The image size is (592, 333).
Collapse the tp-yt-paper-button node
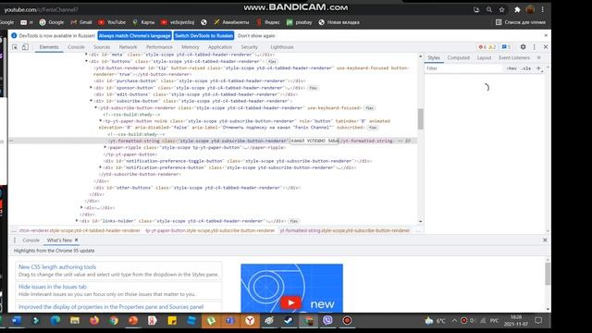pyautogui.click(x=101, y=121)
